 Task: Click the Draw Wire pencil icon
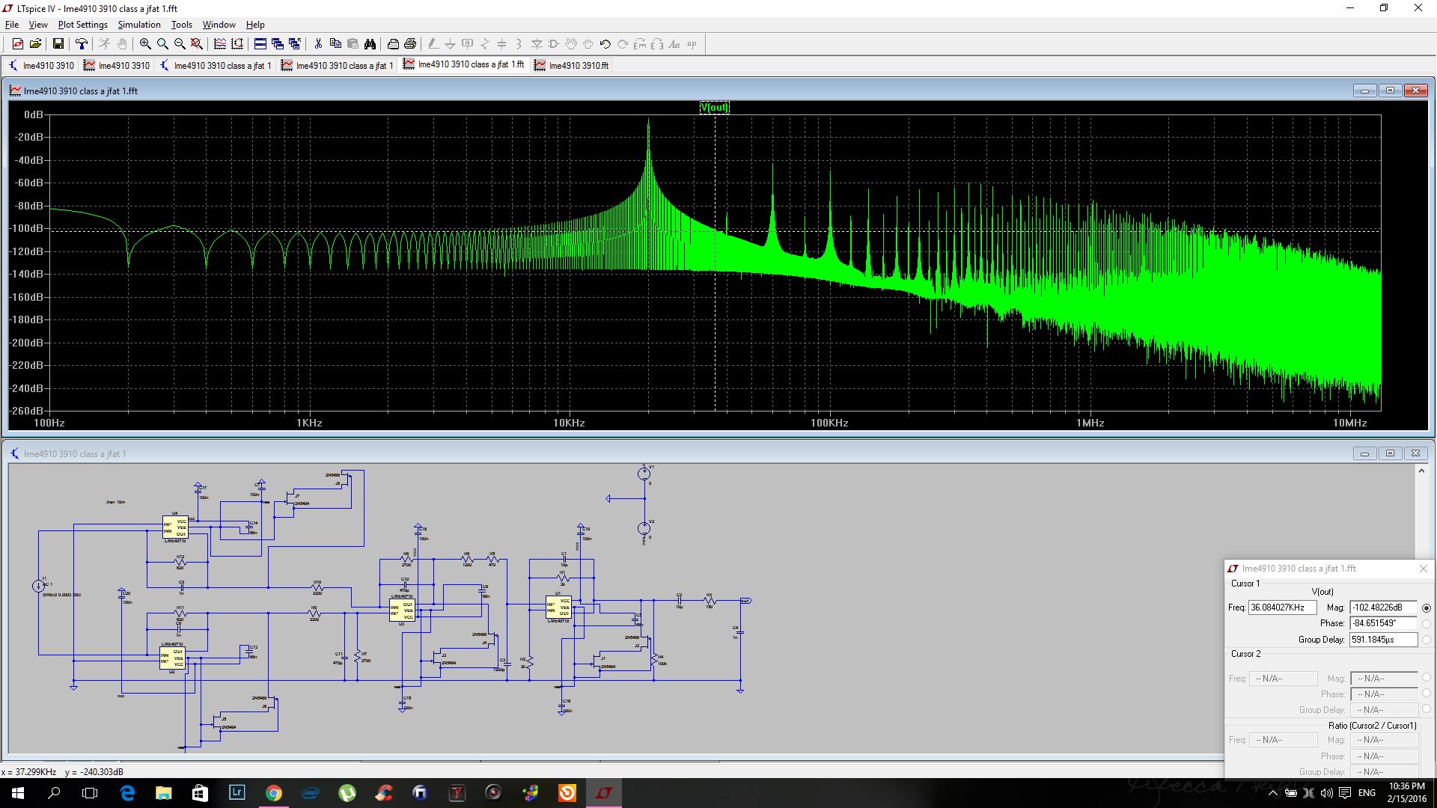click(433, 44)
